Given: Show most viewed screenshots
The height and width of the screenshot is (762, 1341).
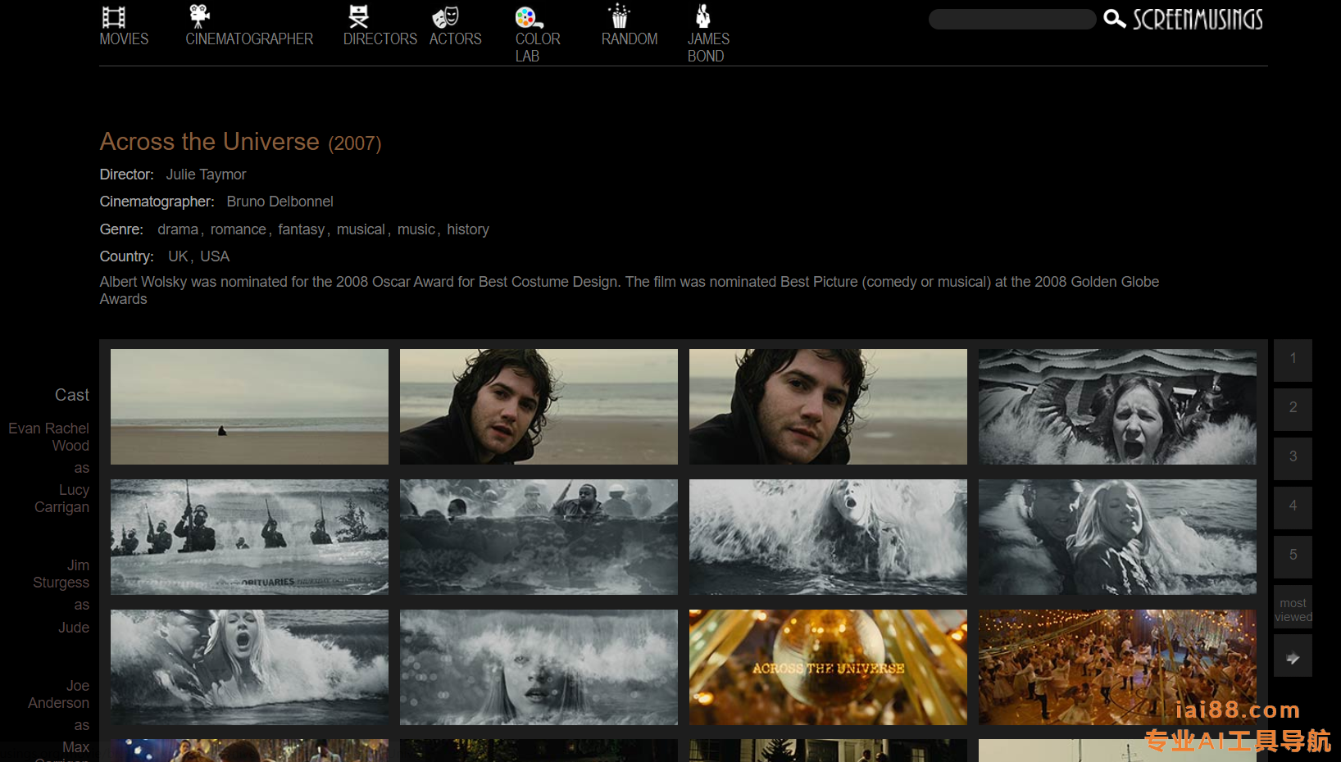Looking at the screenshot, I should pos(1293,608).
